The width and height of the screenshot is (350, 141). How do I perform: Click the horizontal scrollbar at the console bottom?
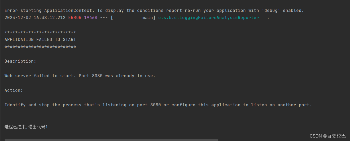[111, 140]
